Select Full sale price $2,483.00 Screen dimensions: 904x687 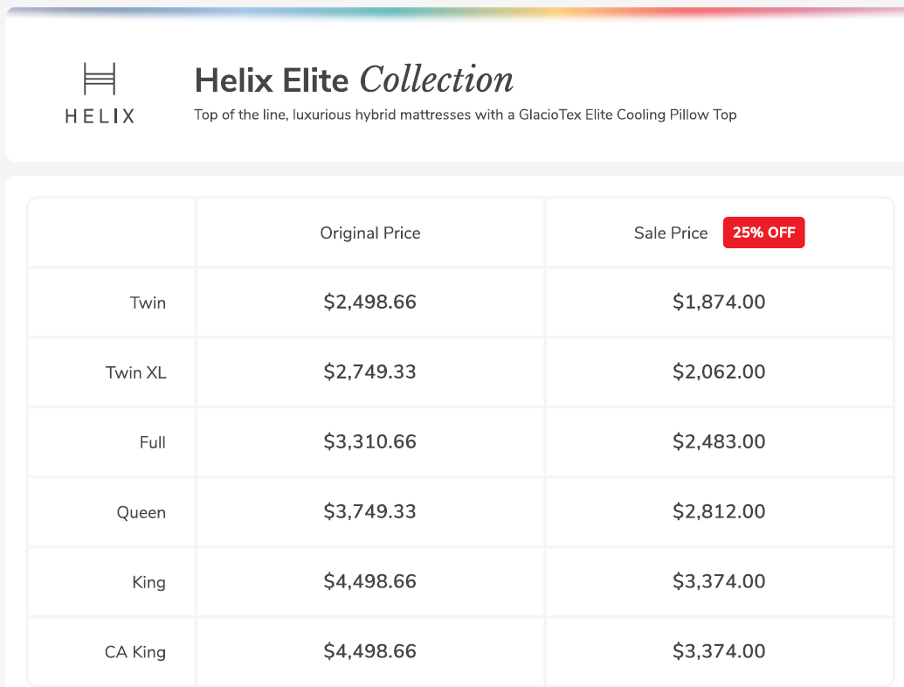(719, 442)
